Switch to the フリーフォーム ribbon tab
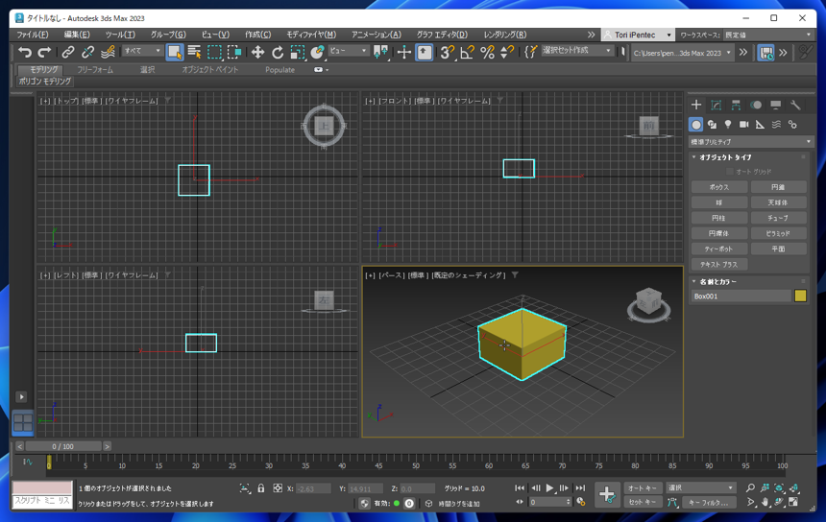Screen dimensions: 826x522 (95, 69)
